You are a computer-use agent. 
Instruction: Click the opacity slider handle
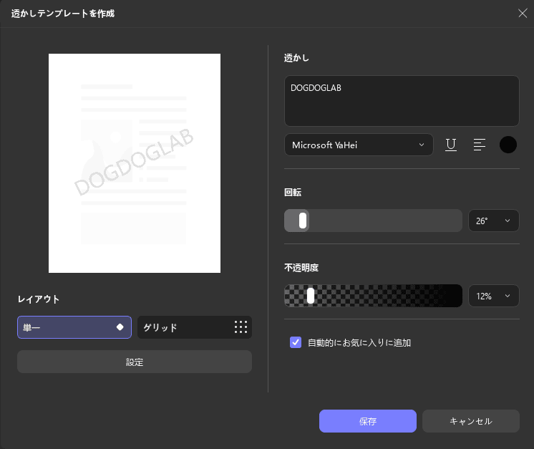click(x=311, y=296)
